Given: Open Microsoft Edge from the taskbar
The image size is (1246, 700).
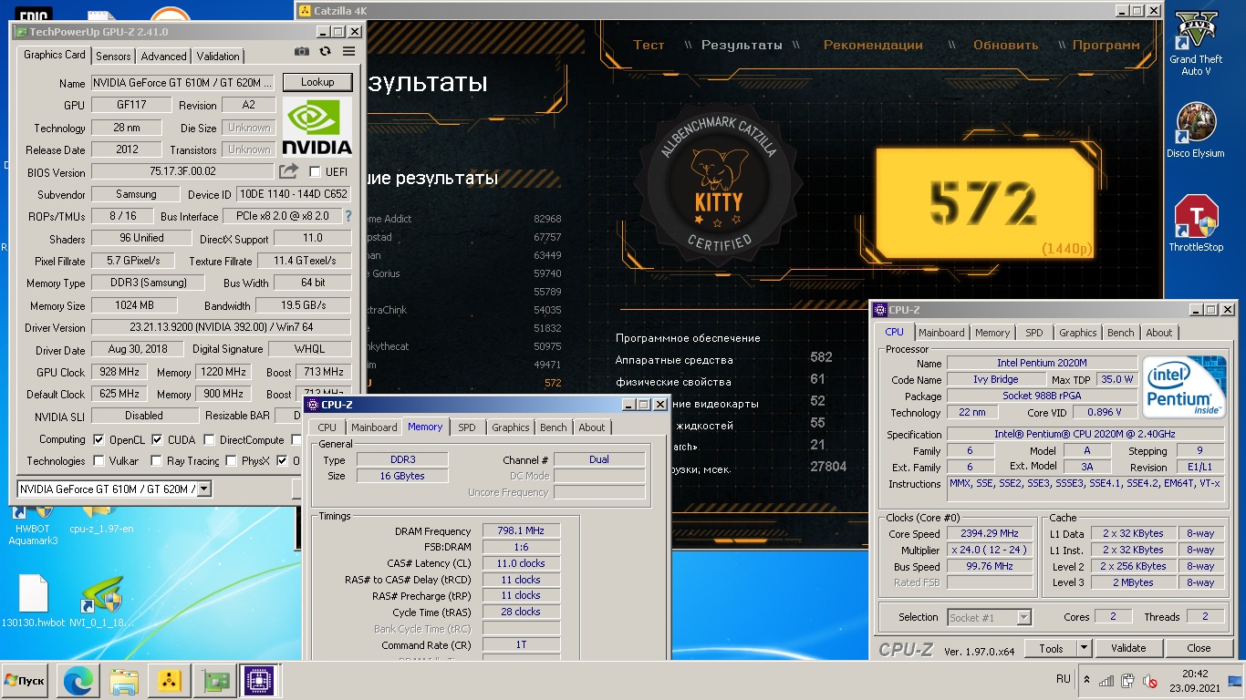Looking at the screenshot, I should pyautogui.click(x=78, y=680).
